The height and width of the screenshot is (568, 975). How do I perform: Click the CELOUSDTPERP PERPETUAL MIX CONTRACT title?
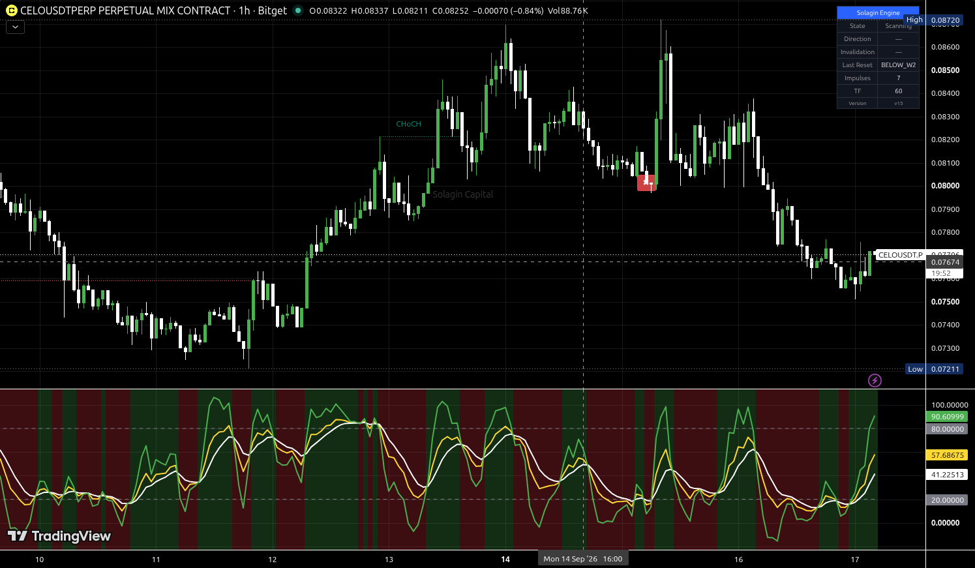125,10
